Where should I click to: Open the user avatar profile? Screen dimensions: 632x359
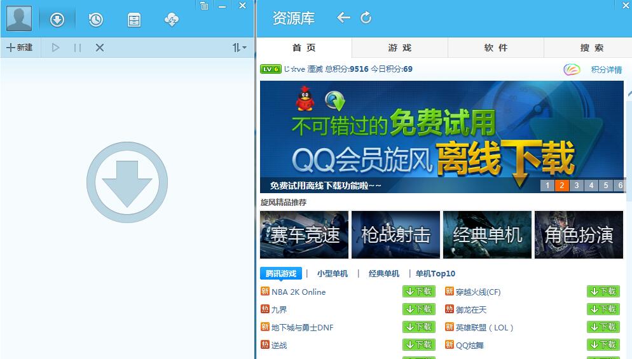[x=19, y=18]
